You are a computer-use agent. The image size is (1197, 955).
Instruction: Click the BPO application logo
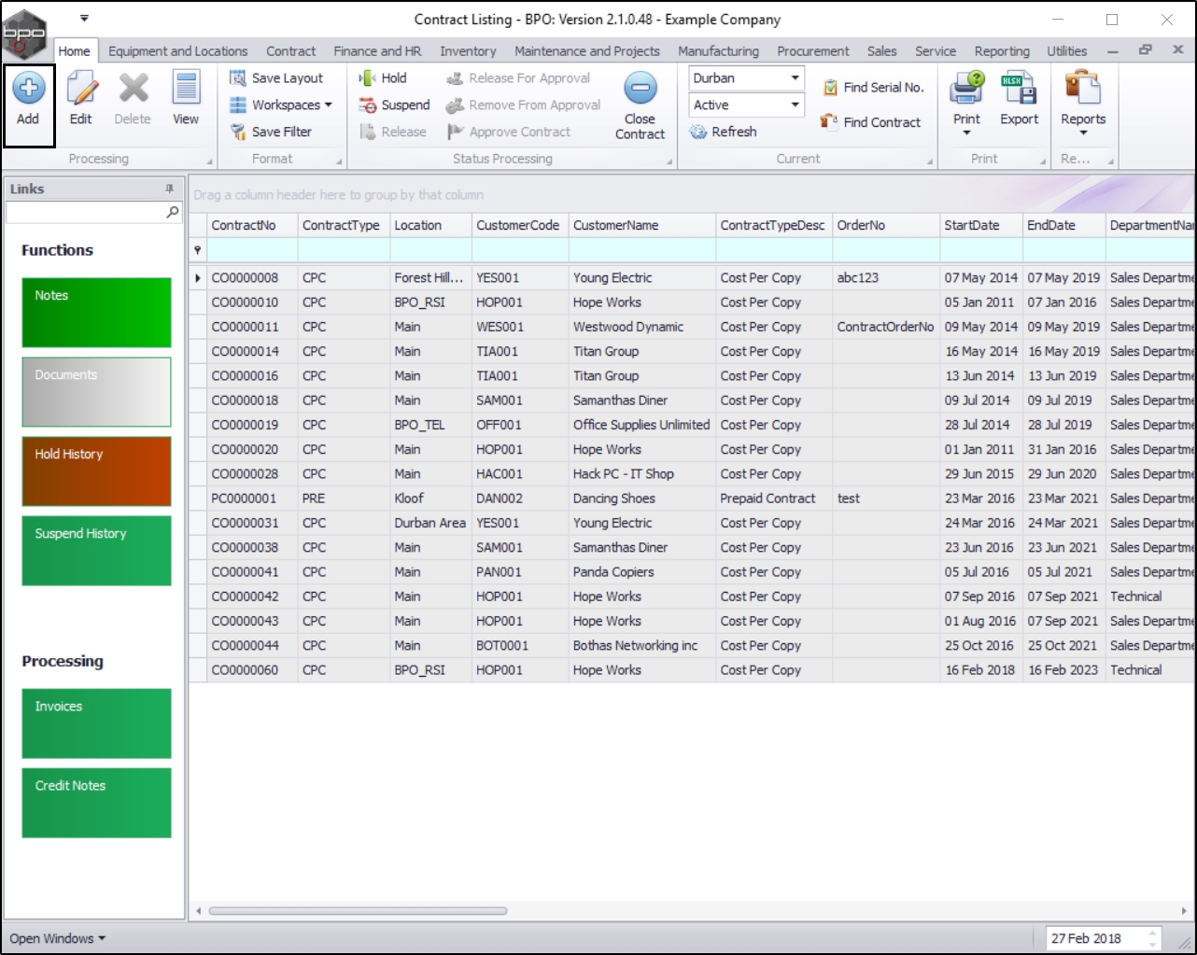[x=25, y=35]
